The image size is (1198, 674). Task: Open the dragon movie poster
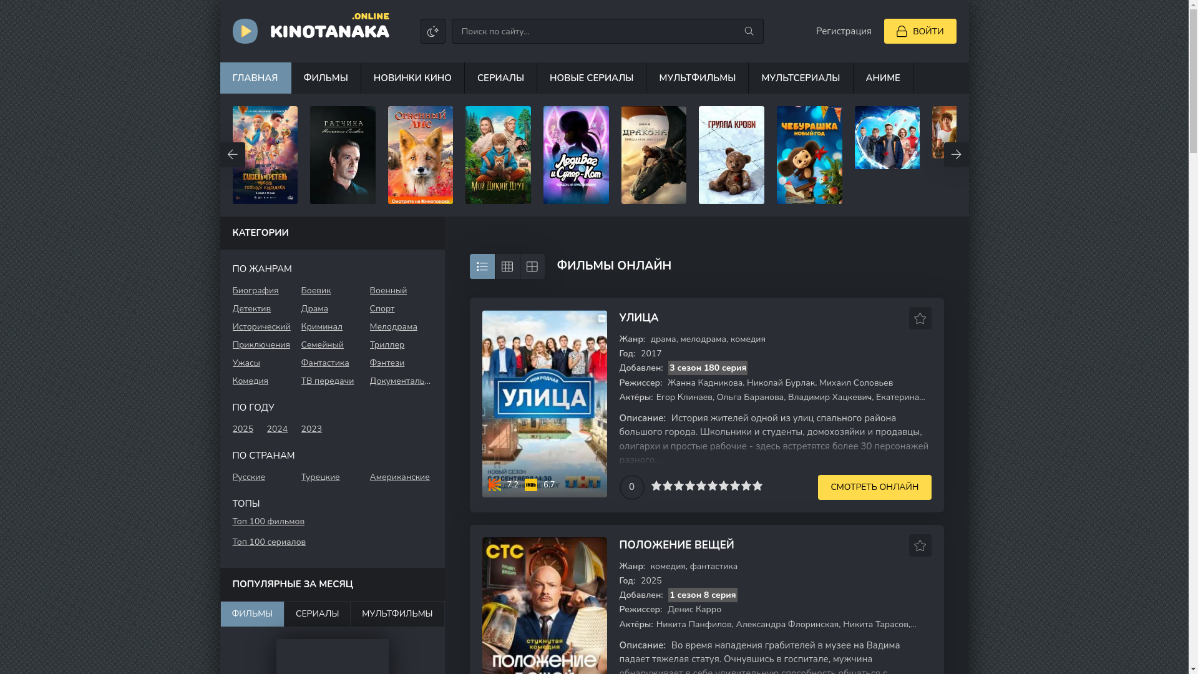653,155
